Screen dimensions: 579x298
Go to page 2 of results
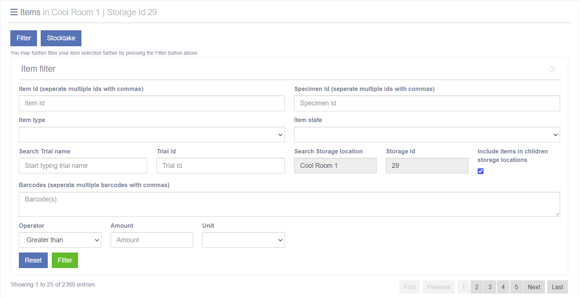point(477,287)
